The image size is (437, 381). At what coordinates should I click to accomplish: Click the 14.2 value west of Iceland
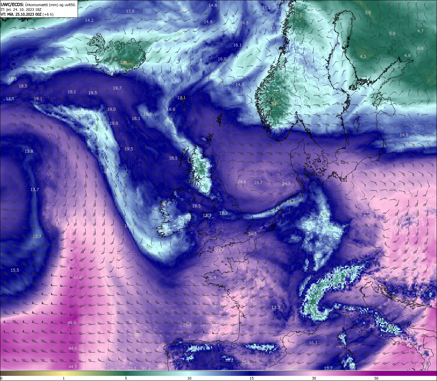(89, 21)
